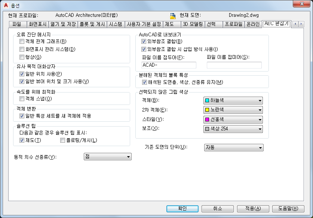Open the 스타일(Y) color dropdown

(x=233, y=119)
